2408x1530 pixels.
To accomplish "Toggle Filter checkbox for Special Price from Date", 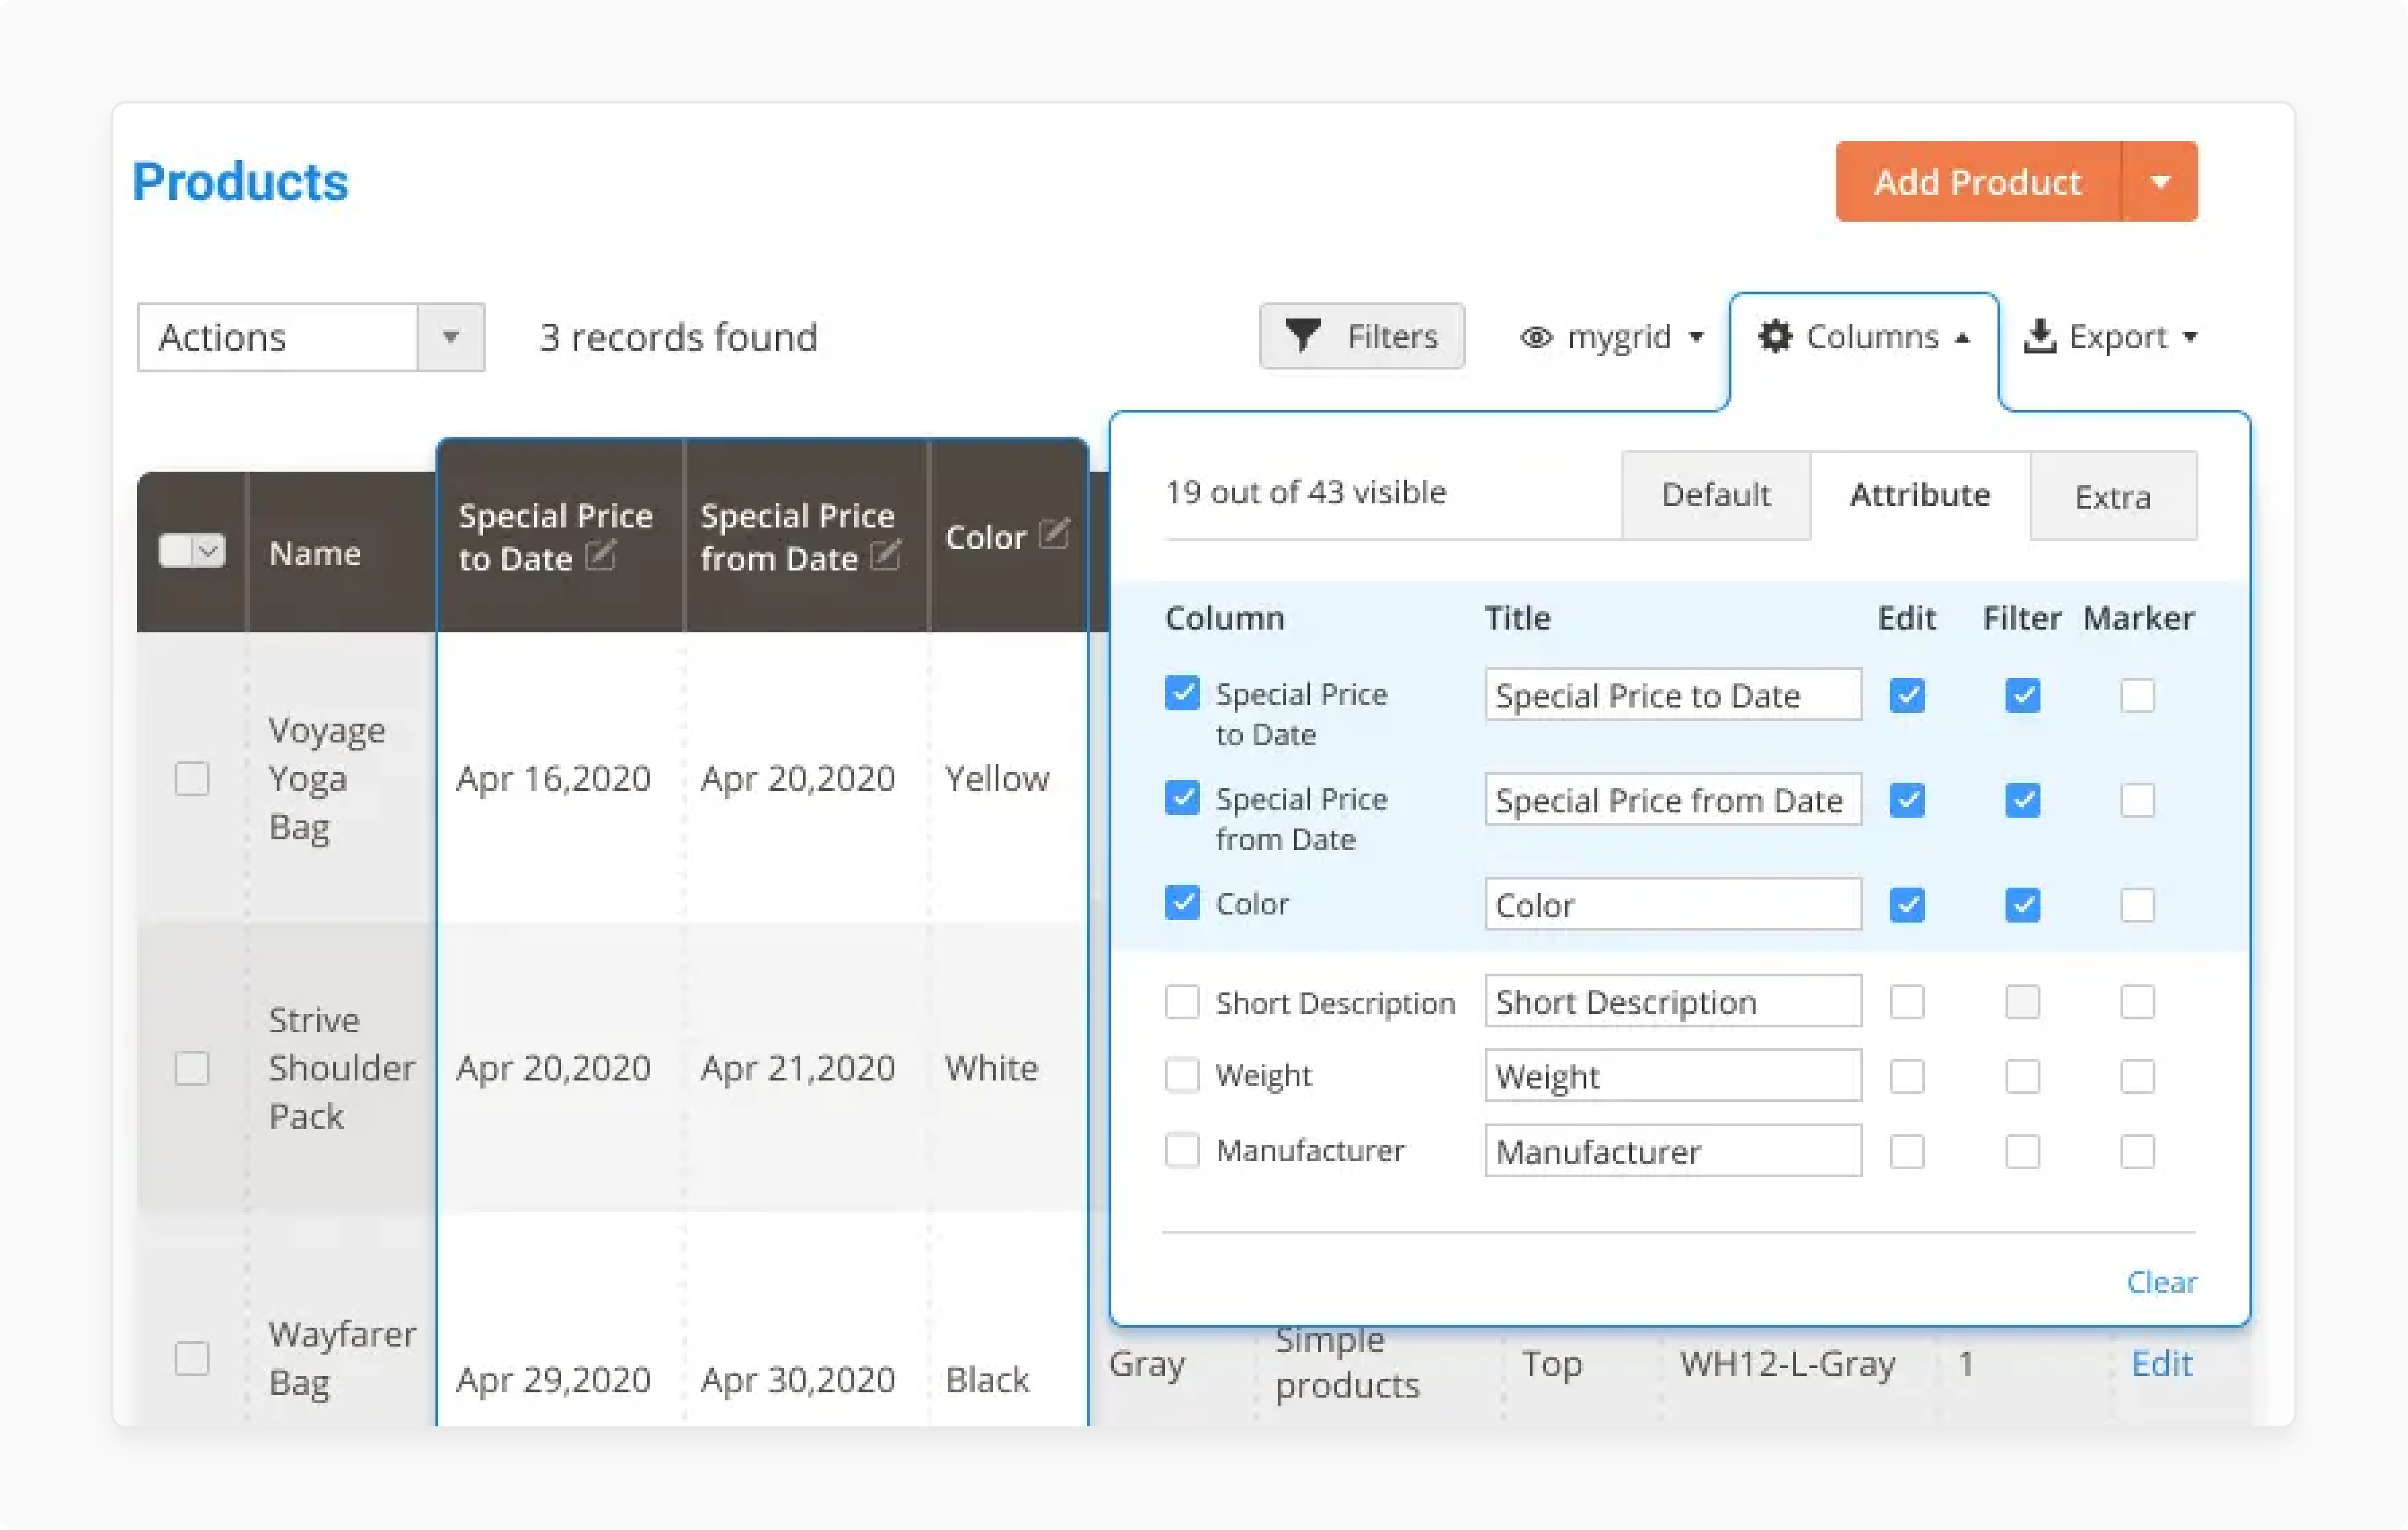I will pos(2022,800).
